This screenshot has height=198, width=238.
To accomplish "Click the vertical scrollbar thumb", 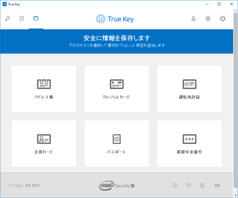I will pos(235,101).
